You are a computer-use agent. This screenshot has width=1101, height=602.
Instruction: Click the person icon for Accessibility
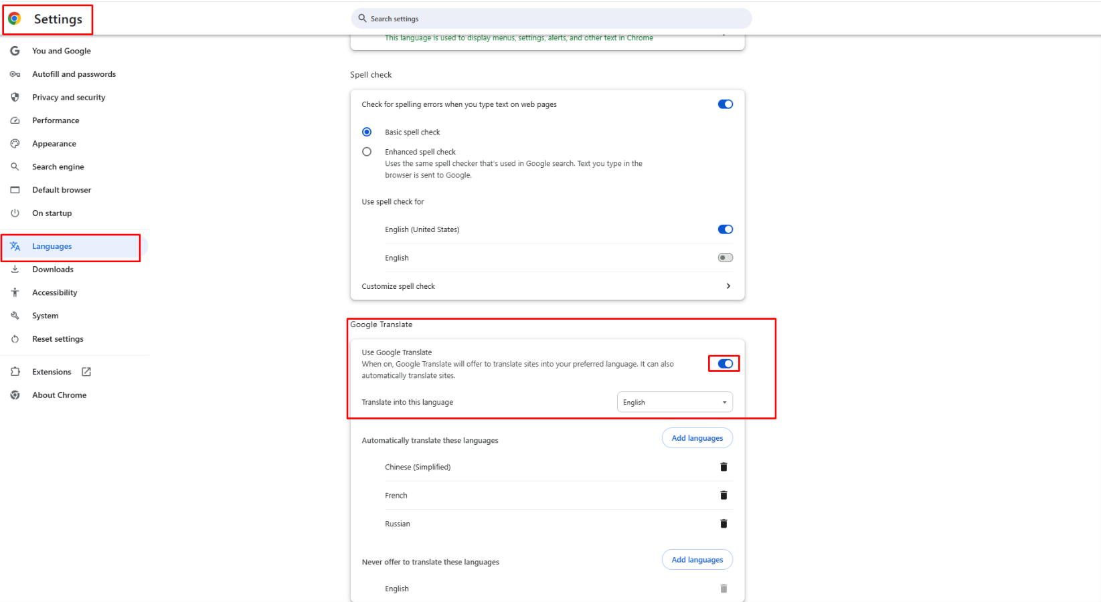[x=15, y=292]
